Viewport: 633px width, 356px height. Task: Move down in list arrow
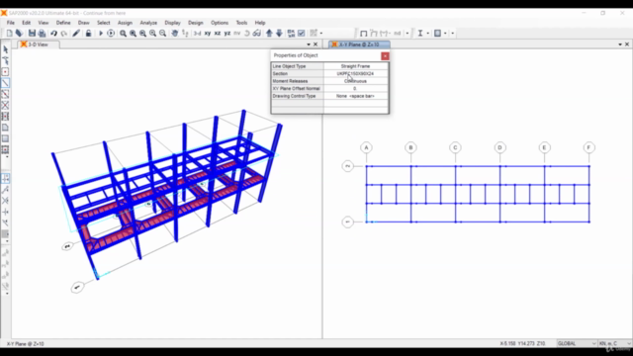click(x=279, y=33)
